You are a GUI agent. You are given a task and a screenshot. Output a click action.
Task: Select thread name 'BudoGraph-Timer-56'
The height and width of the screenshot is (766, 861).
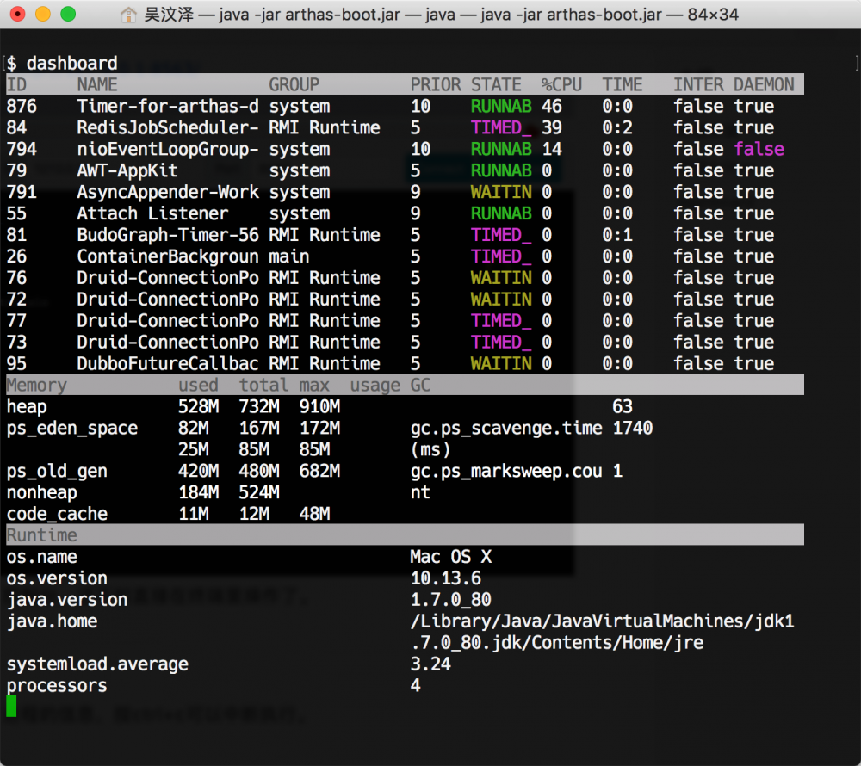(x=168, y=234)
